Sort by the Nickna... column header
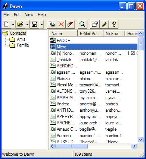146x159 pixels. [x=114, y=33]
